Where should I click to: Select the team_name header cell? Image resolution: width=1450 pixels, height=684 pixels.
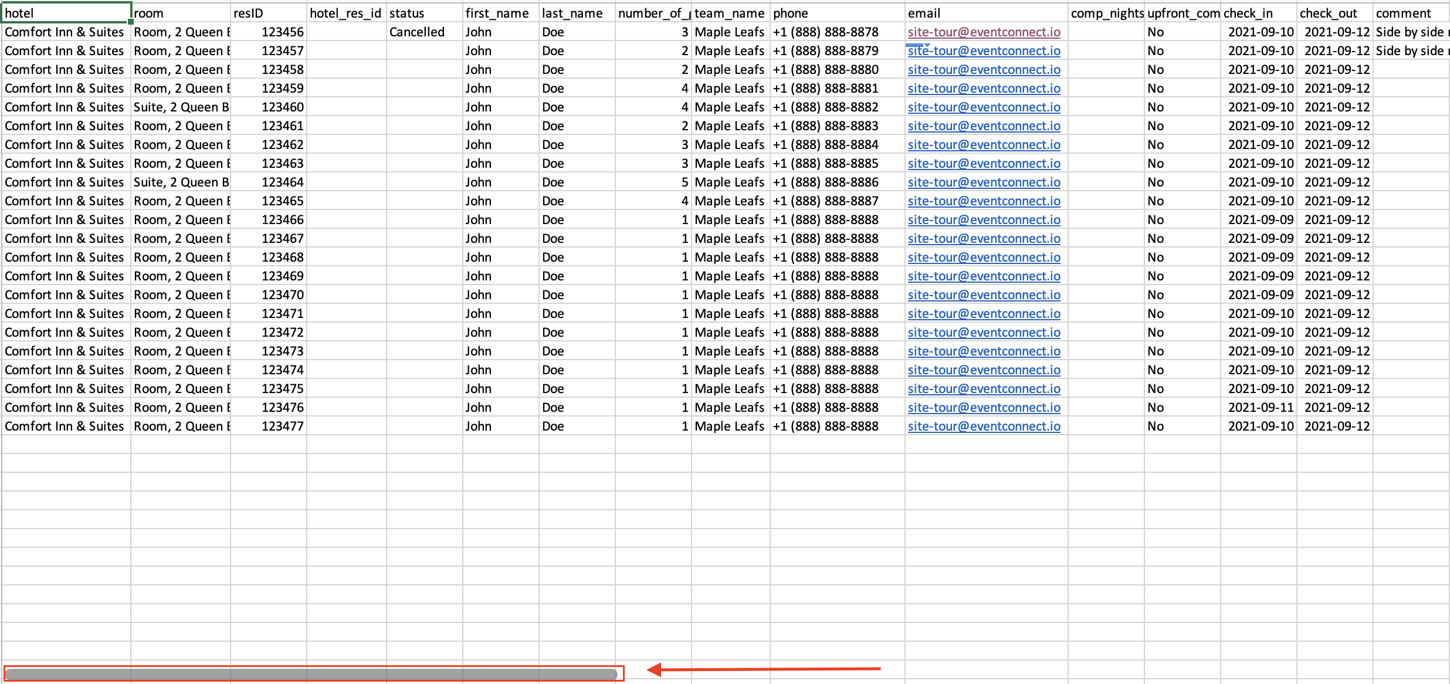pyautogui.click(x=730, y=13)
